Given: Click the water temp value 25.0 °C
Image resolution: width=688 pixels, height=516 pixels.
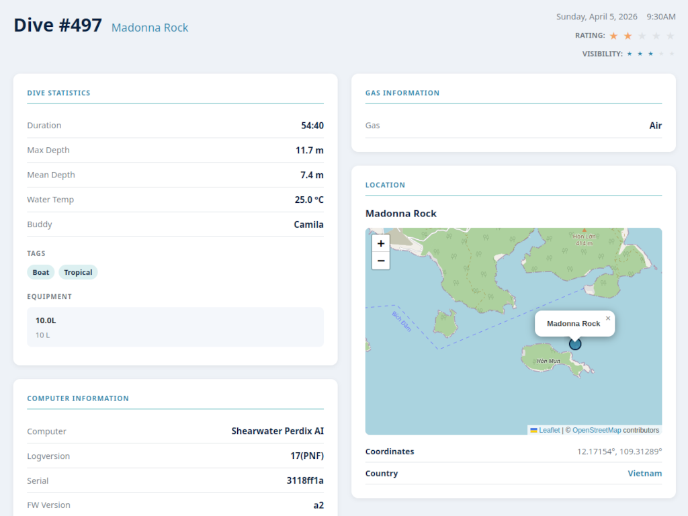Looking at the screenshot, I should point(309,200).
